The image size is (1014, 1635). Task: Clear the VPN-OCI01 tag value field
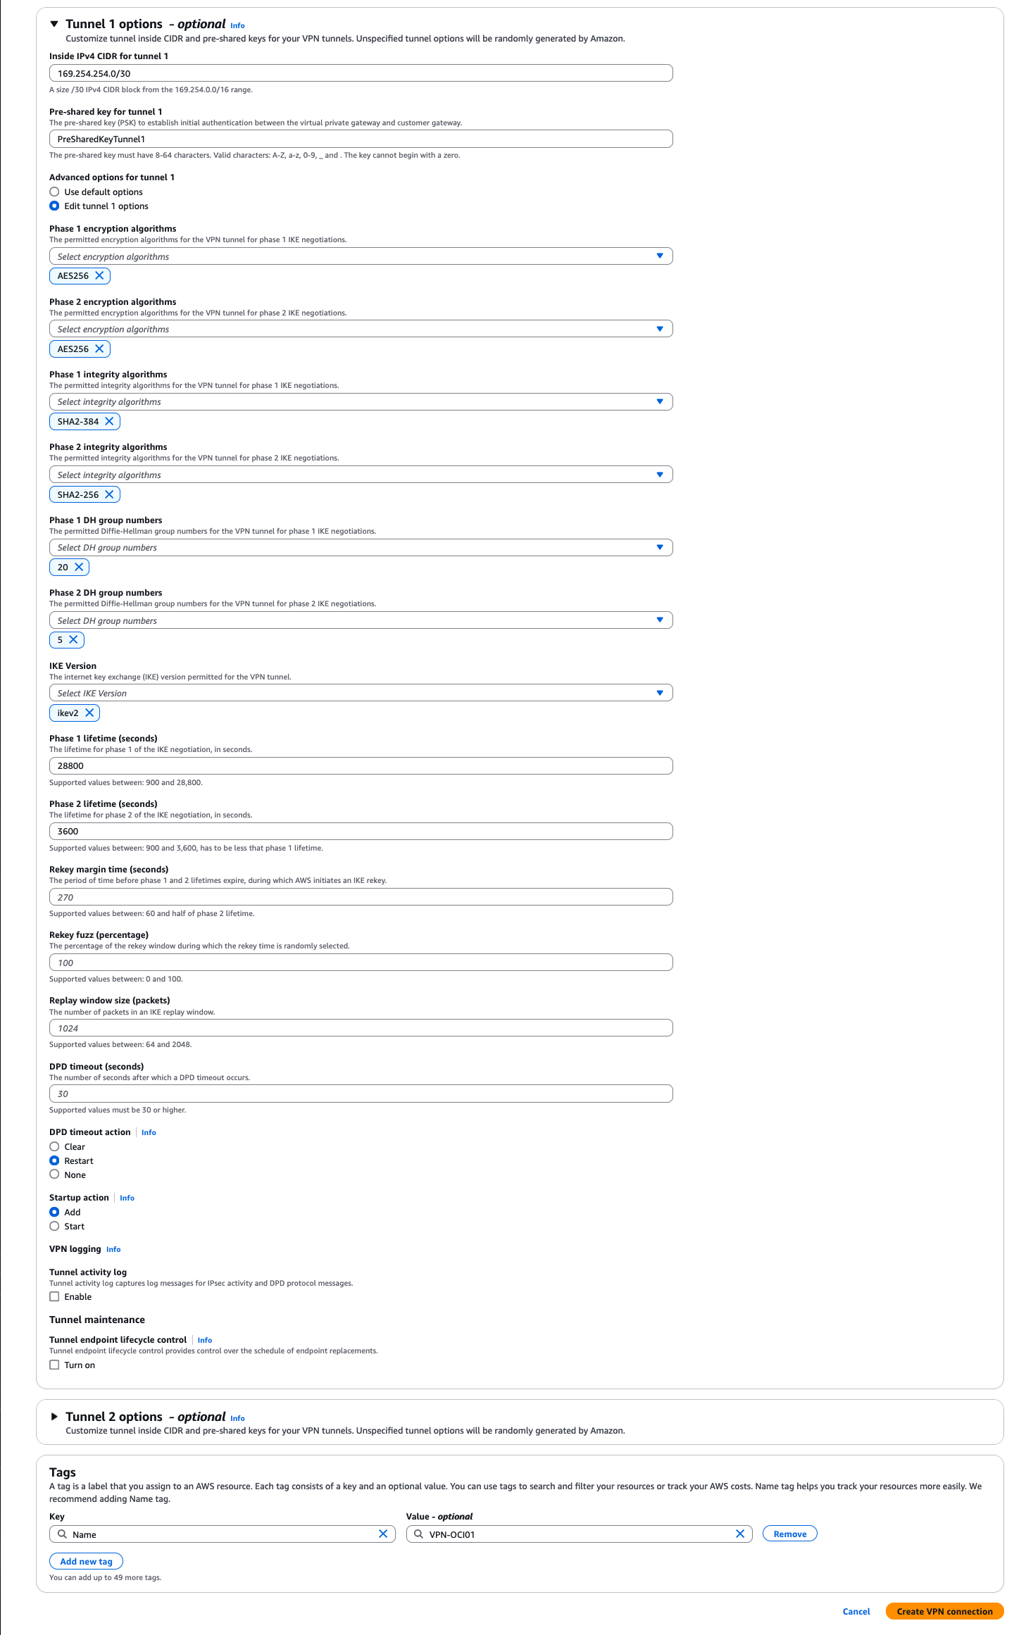[x=740, y=1534]
